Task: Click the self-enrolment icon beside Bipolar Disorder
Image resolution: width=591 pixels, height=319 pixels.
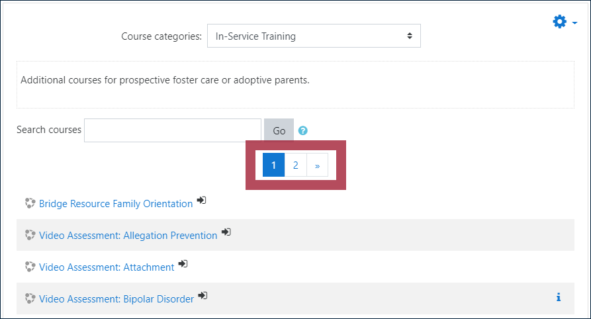Action: pyautogui.click(x=203, y=295)
